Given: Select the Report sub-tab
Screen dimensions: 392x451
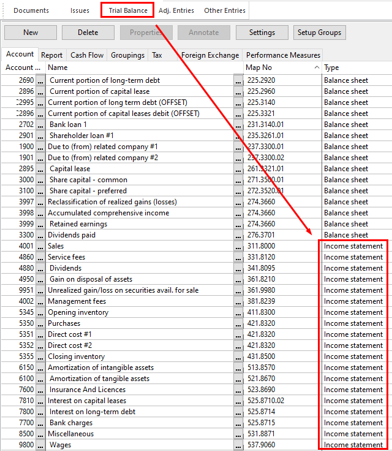Looking at the screenshot, I should [51, 55].
